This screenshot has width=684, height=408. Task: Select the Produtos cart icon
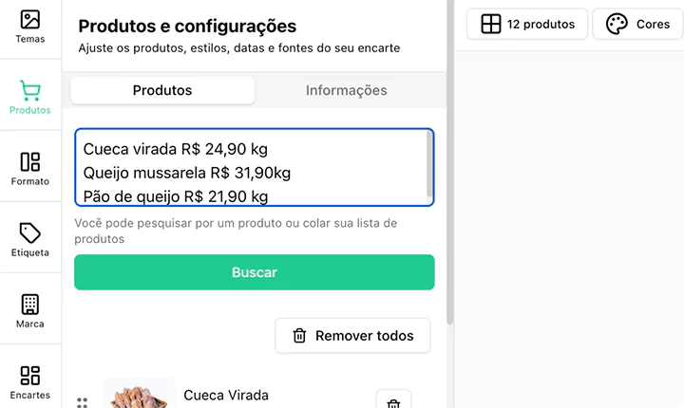click(x=30, y=98)
